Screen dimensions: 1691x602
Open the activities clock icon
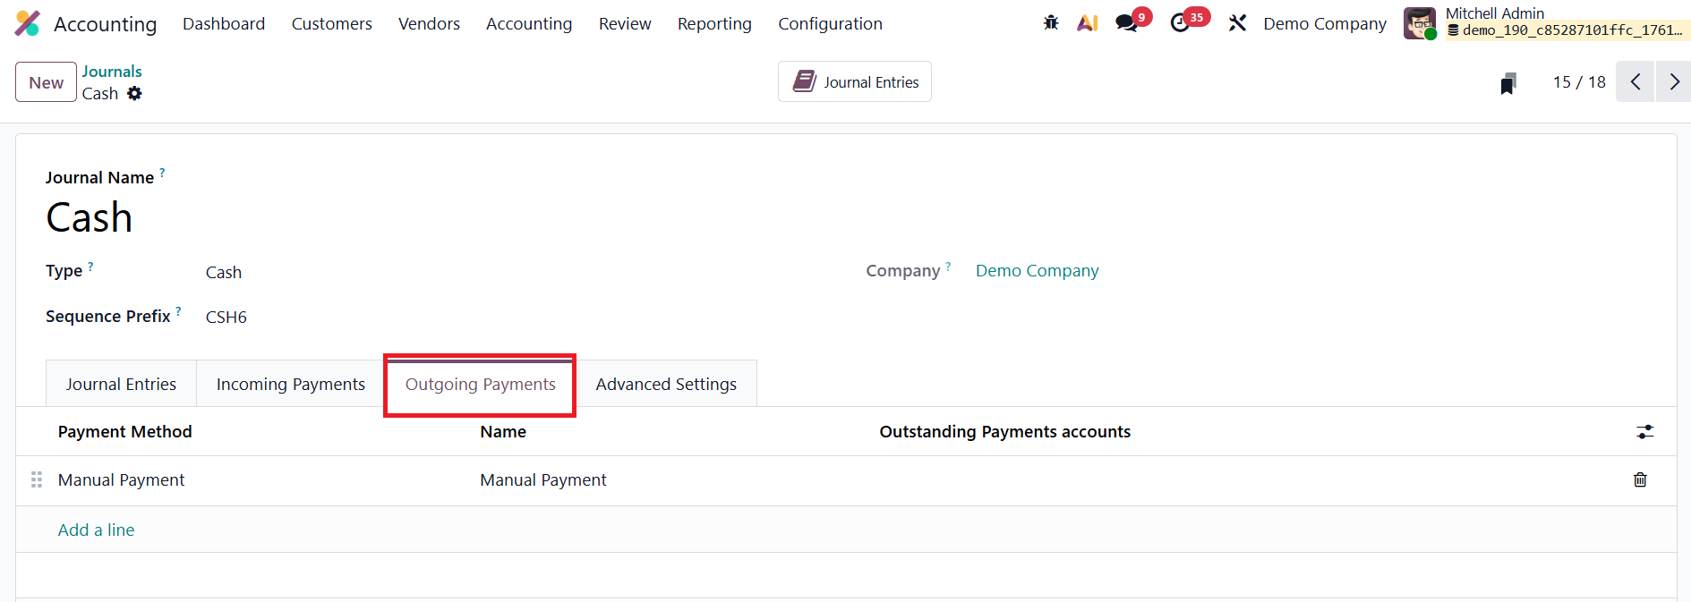1181,23
